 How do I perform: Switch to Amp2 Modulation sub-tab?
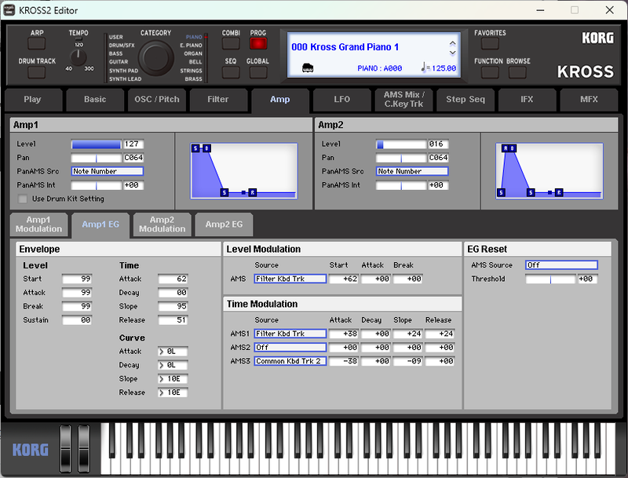[162, 224]
